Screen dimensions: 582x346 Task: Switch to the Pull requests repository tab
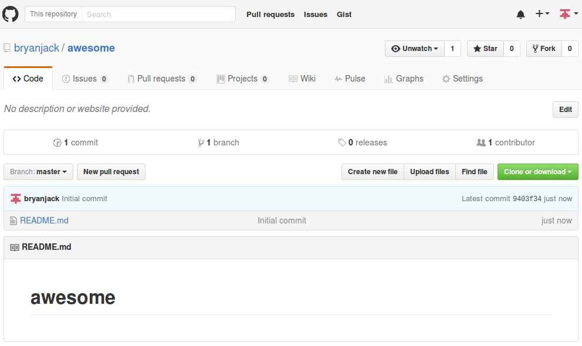[x=162, y=79]
